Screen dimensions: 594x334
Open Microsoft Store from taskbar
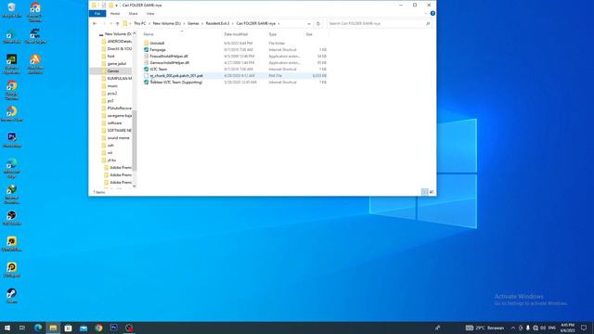click(x=68, y=328)
